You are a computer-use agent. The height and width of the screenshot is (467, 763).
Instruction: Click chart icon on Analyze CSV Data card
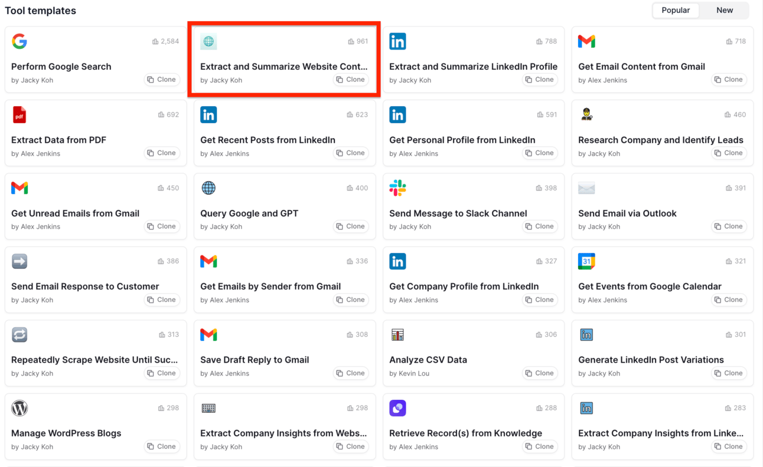397,334
